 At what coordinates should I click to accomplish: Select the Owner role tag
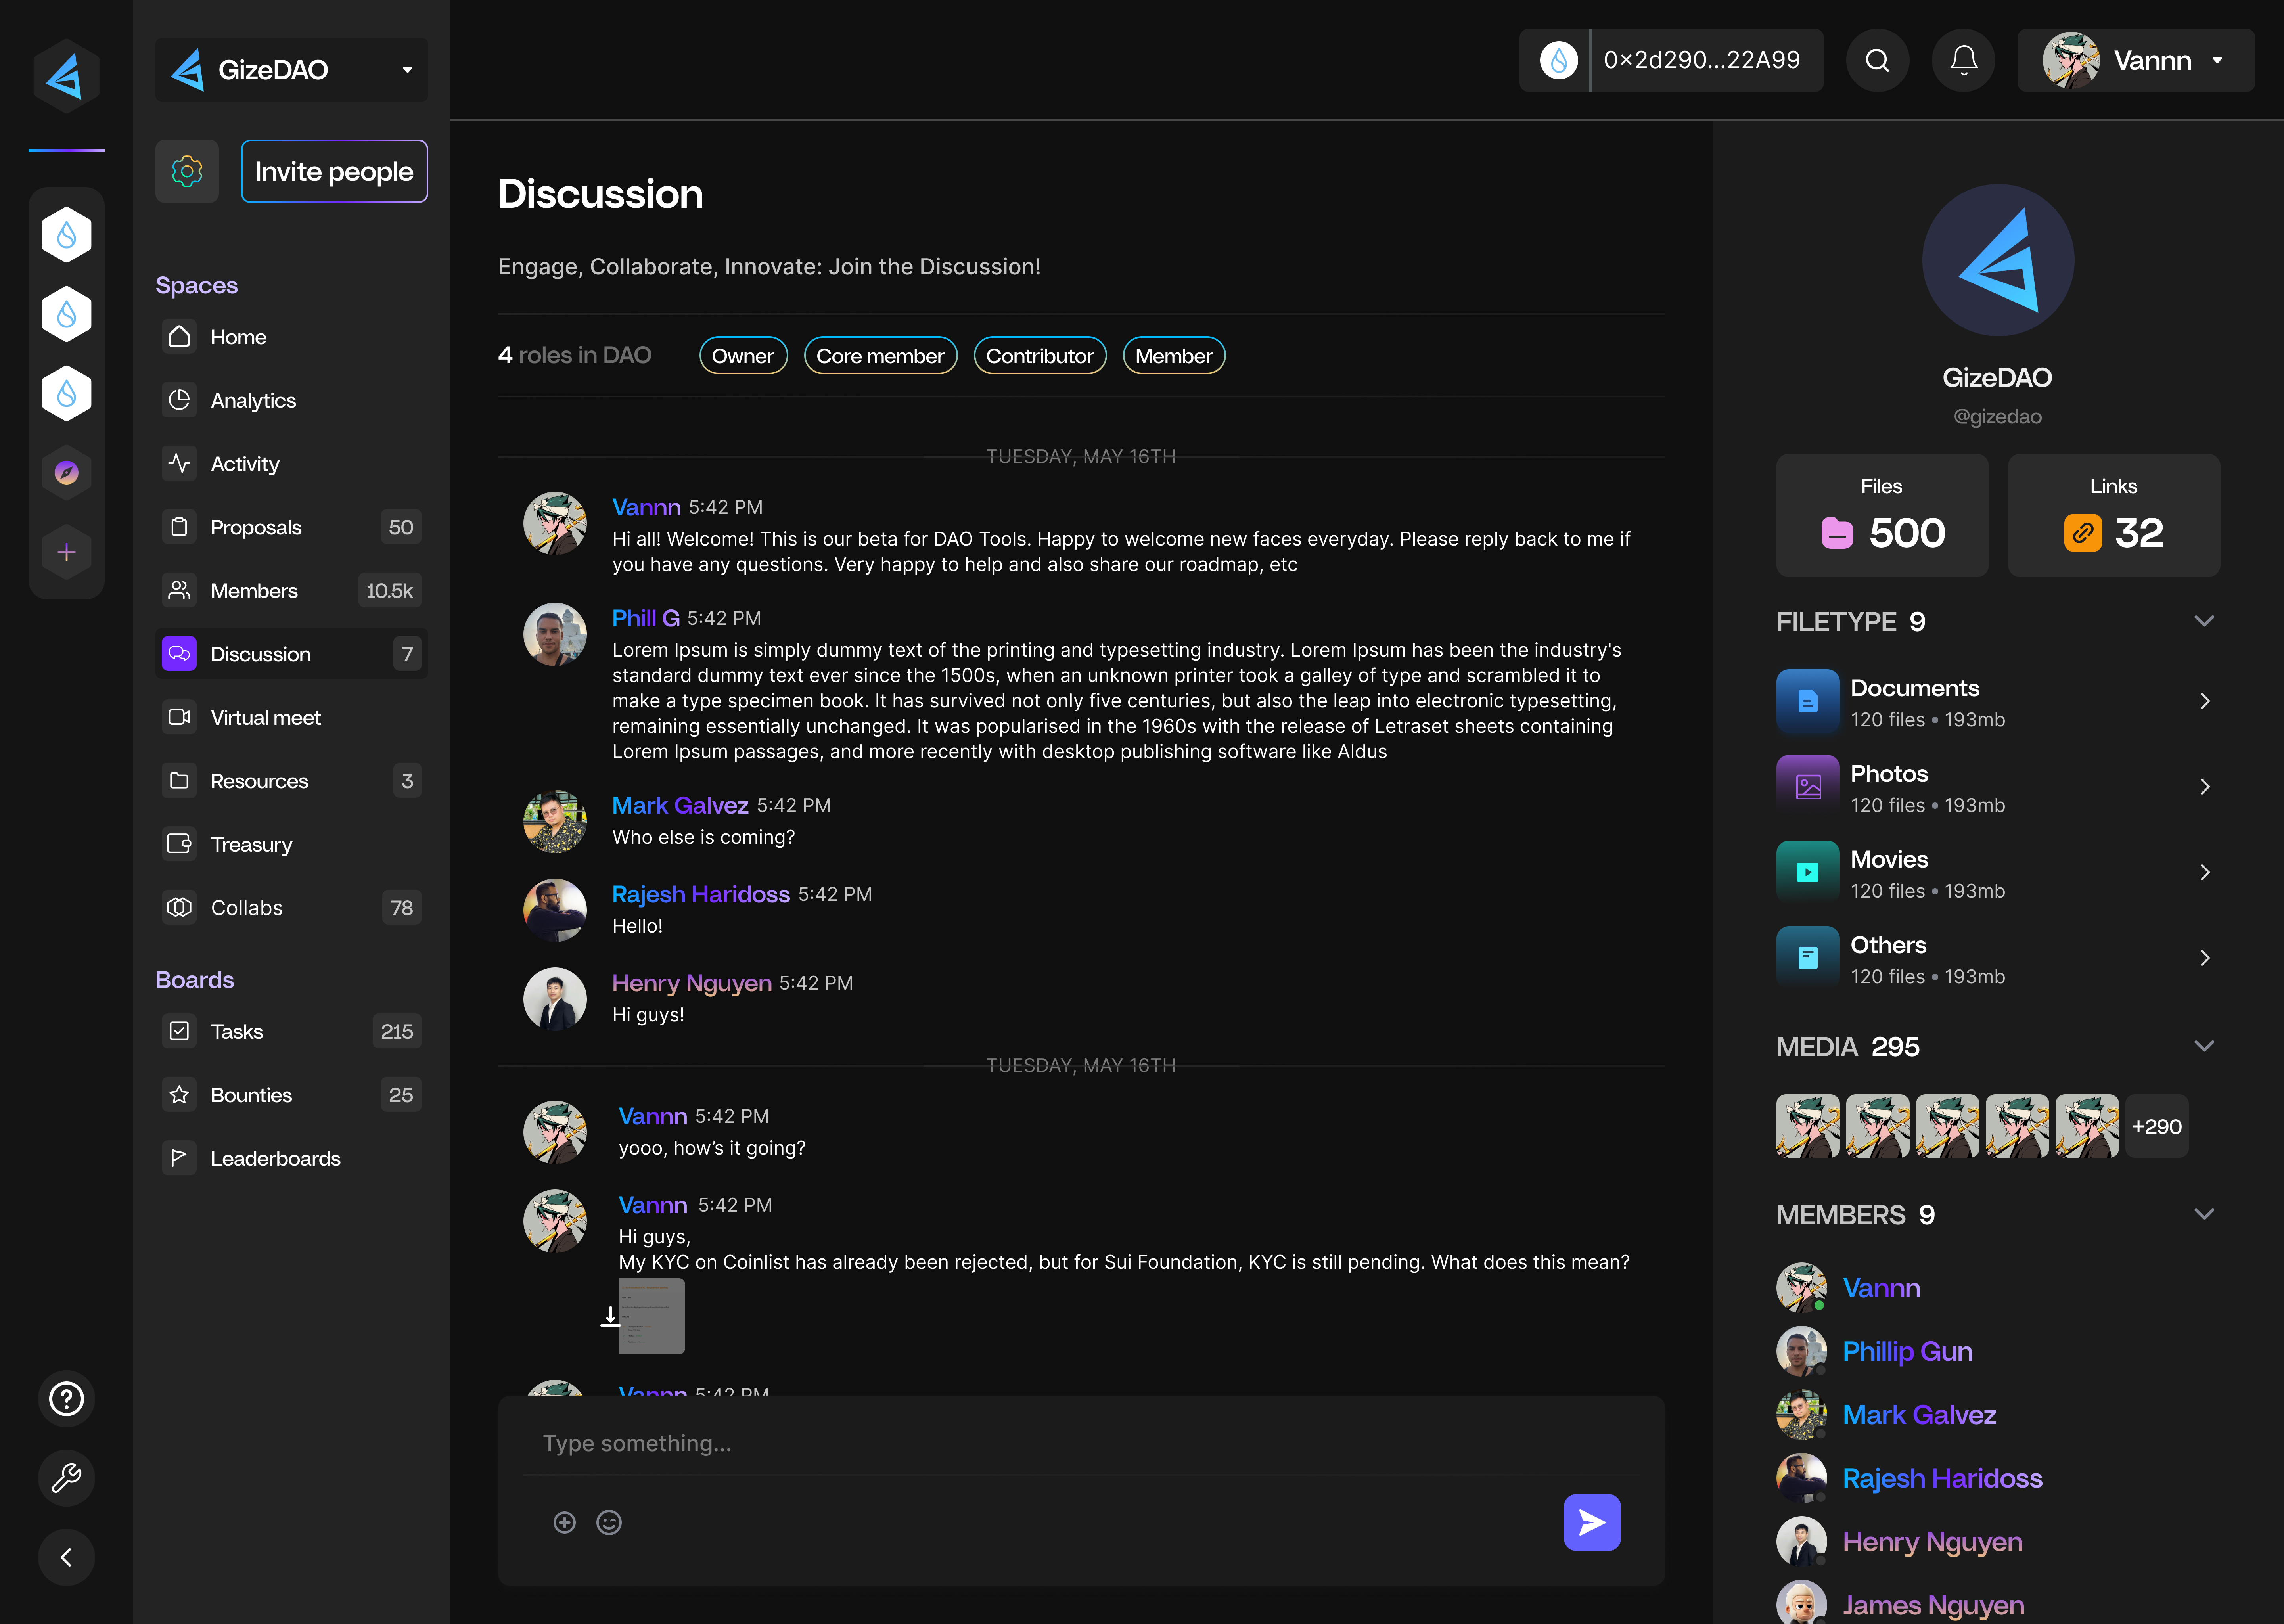click(x=743, y=356)
